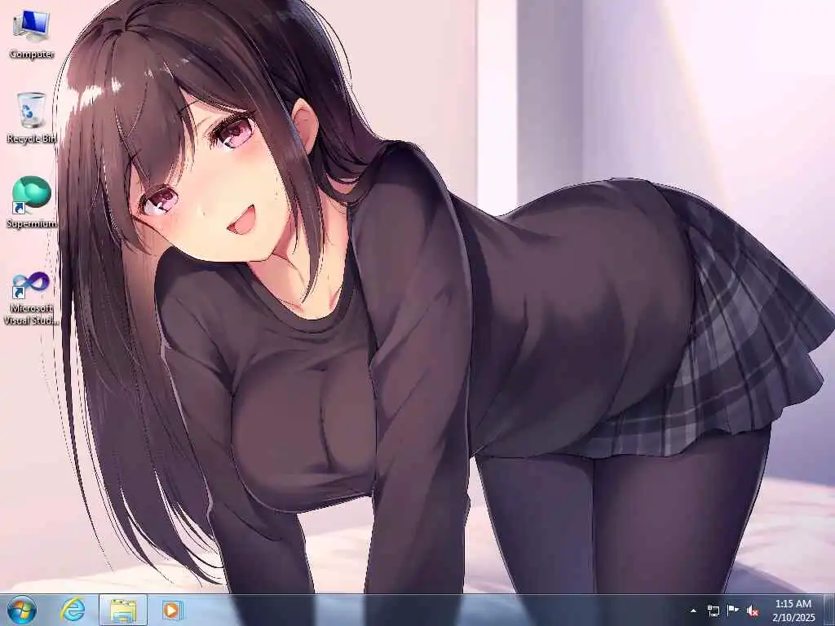Launch Internet Explorer from the taskbar
The width and height of the screenshot is (835, 626).
(73, 610)
